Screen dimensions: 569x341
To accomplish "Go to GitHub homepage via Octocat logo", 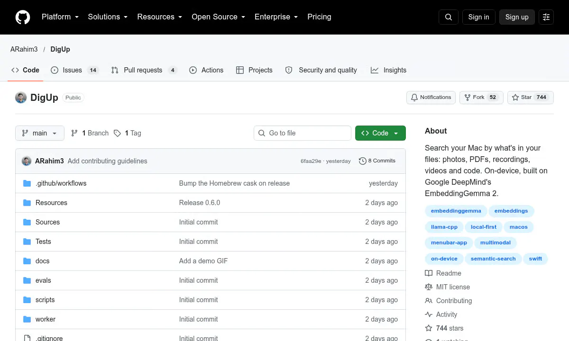I will [x=23, y=17].
